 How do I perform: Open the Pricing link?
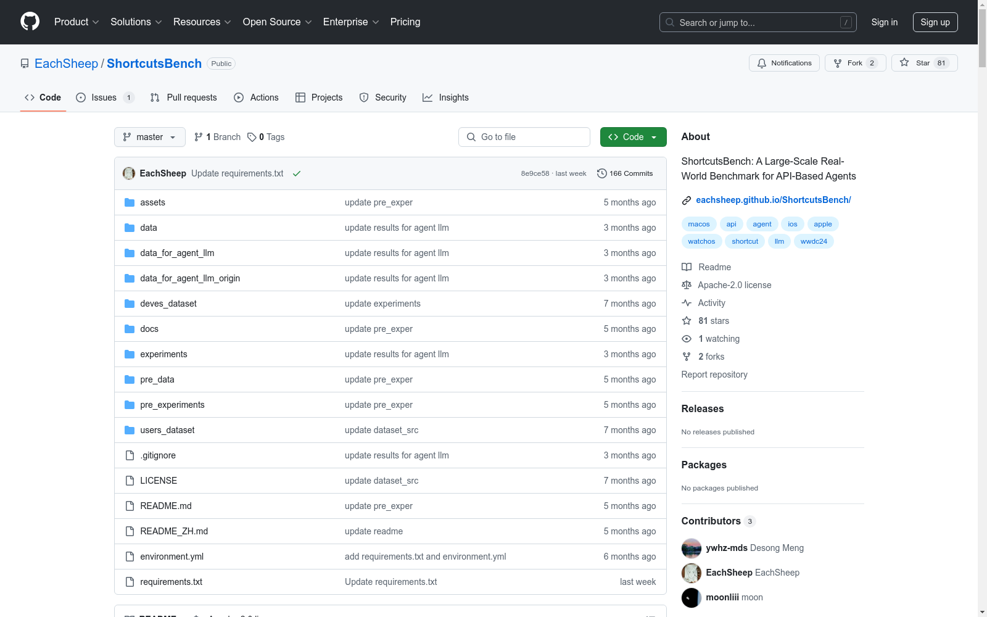405,22
